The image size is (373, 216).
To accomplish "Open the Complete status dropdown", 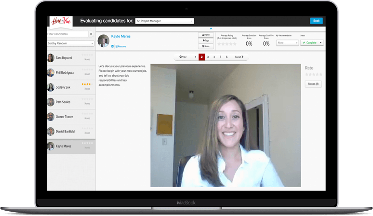I will click(312, 42).
